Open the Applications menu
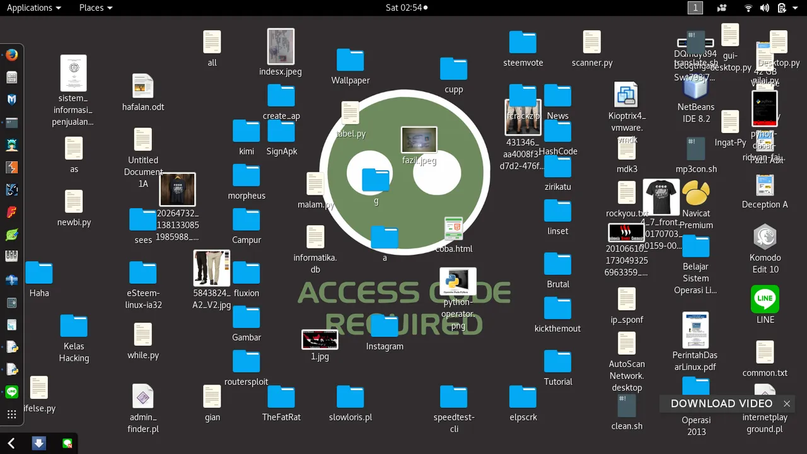The image size is (807, 454). pyautogui.click(x=34, y=8)
